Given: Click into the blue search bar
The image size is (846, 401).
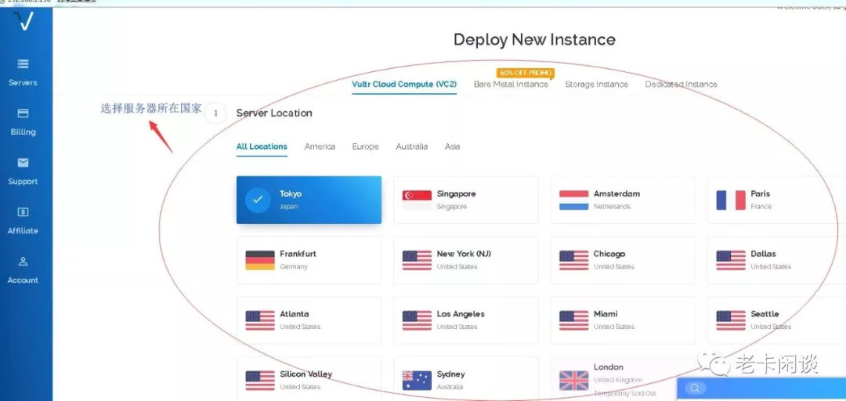Looking at the screenshot, I should coord(761,388).
